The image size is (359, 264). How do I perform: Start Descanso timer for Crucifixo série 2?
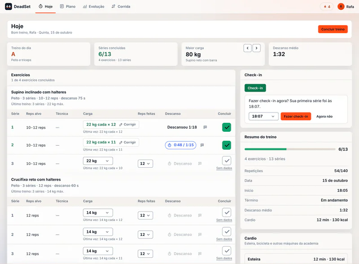[x=180, y=234]
